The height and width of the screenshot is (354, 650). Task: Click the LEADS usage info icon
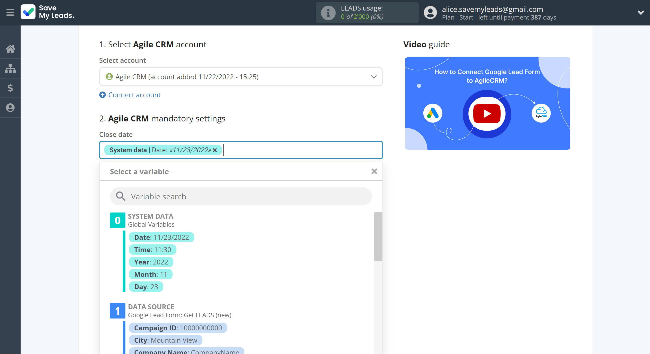pyautogui.click(x=328, y=13)
